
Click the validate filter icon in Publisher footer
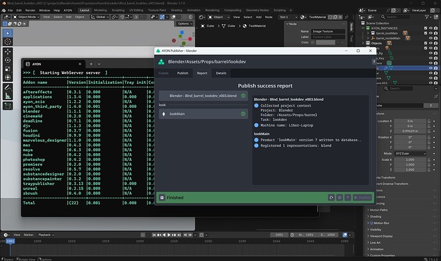348,198
